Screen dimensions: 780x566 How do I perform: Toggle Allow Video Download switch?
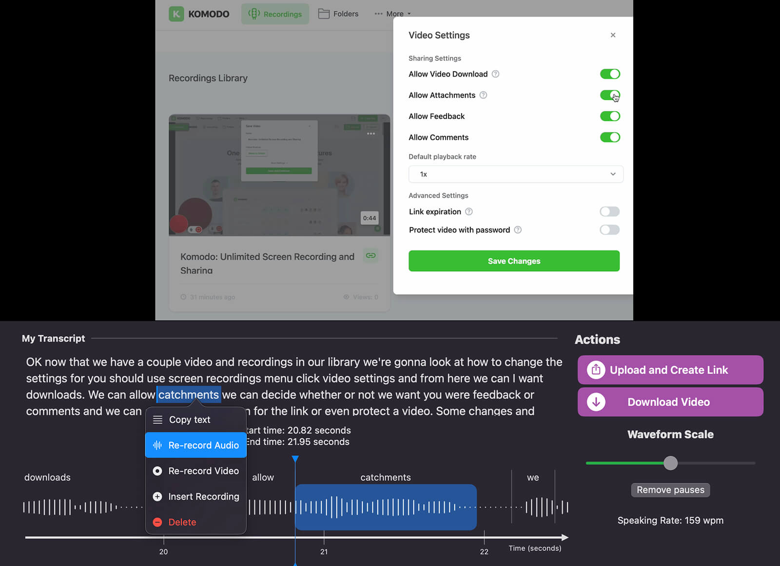click(610, 74)
